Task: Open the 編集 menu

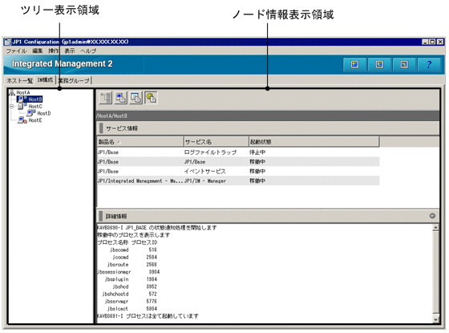Action: [x=37, y=51]
